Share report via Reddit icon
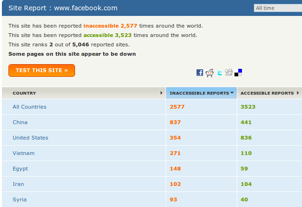The image size is (302, 207). click(210, 73)
